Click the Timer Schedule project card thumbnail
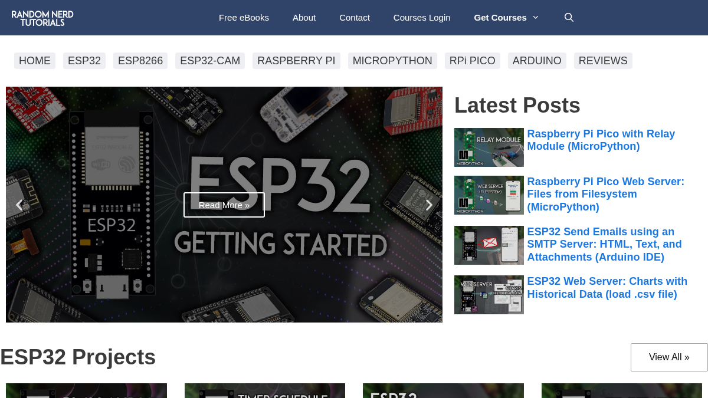The image size is (708, 398). pos(265,391)
